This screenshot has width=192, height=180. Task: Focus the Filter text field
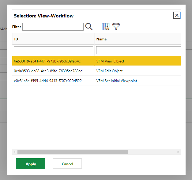click(53, 27)
